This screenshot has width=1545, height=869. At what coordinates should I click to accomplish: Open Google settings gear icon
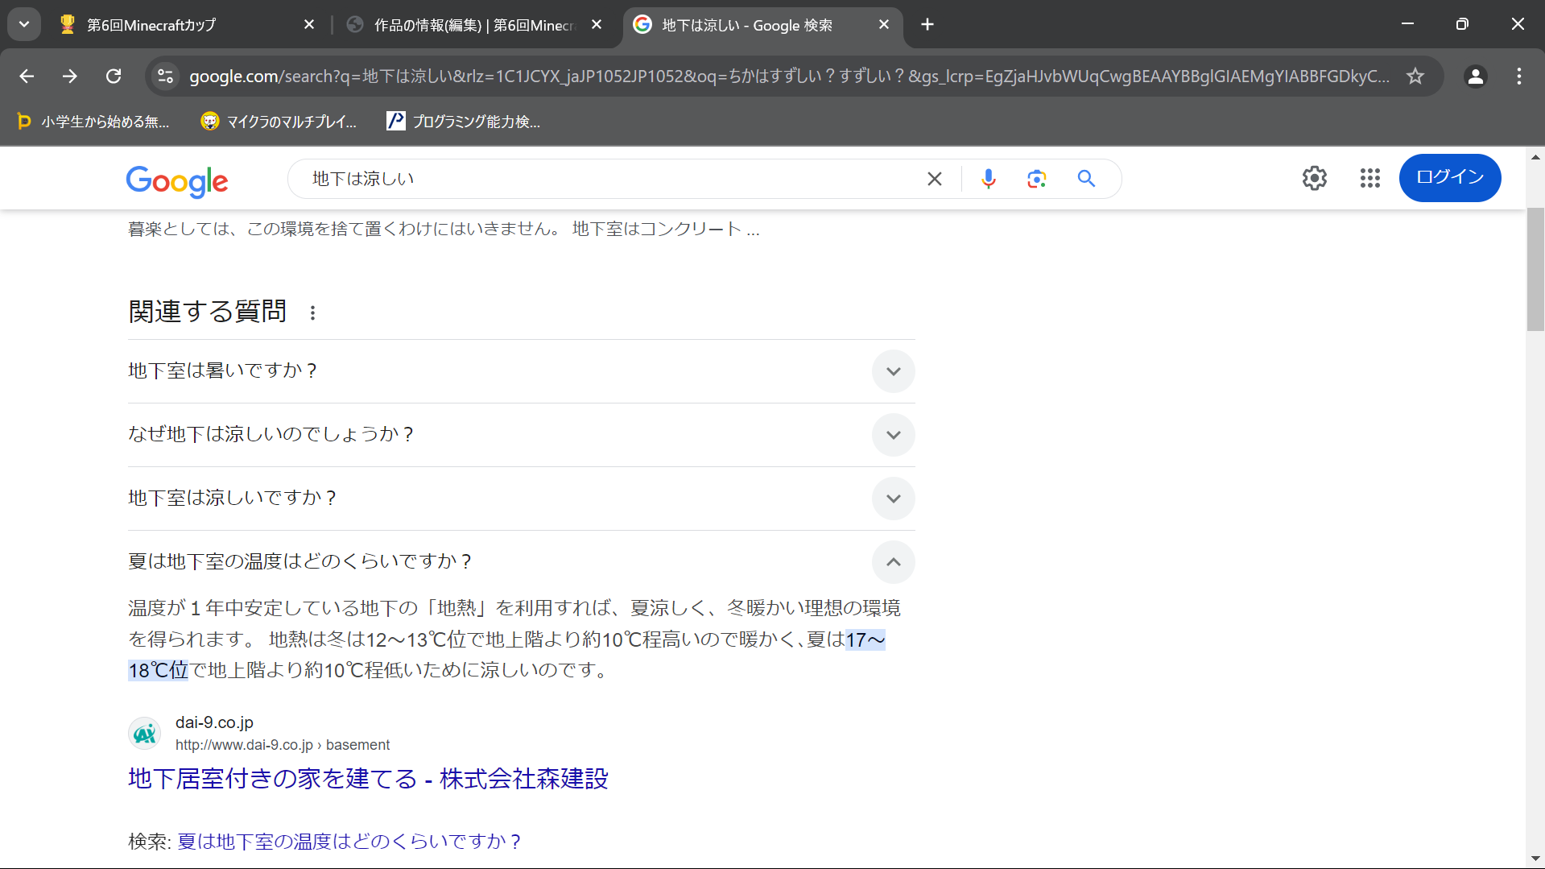click(1315, 178)
